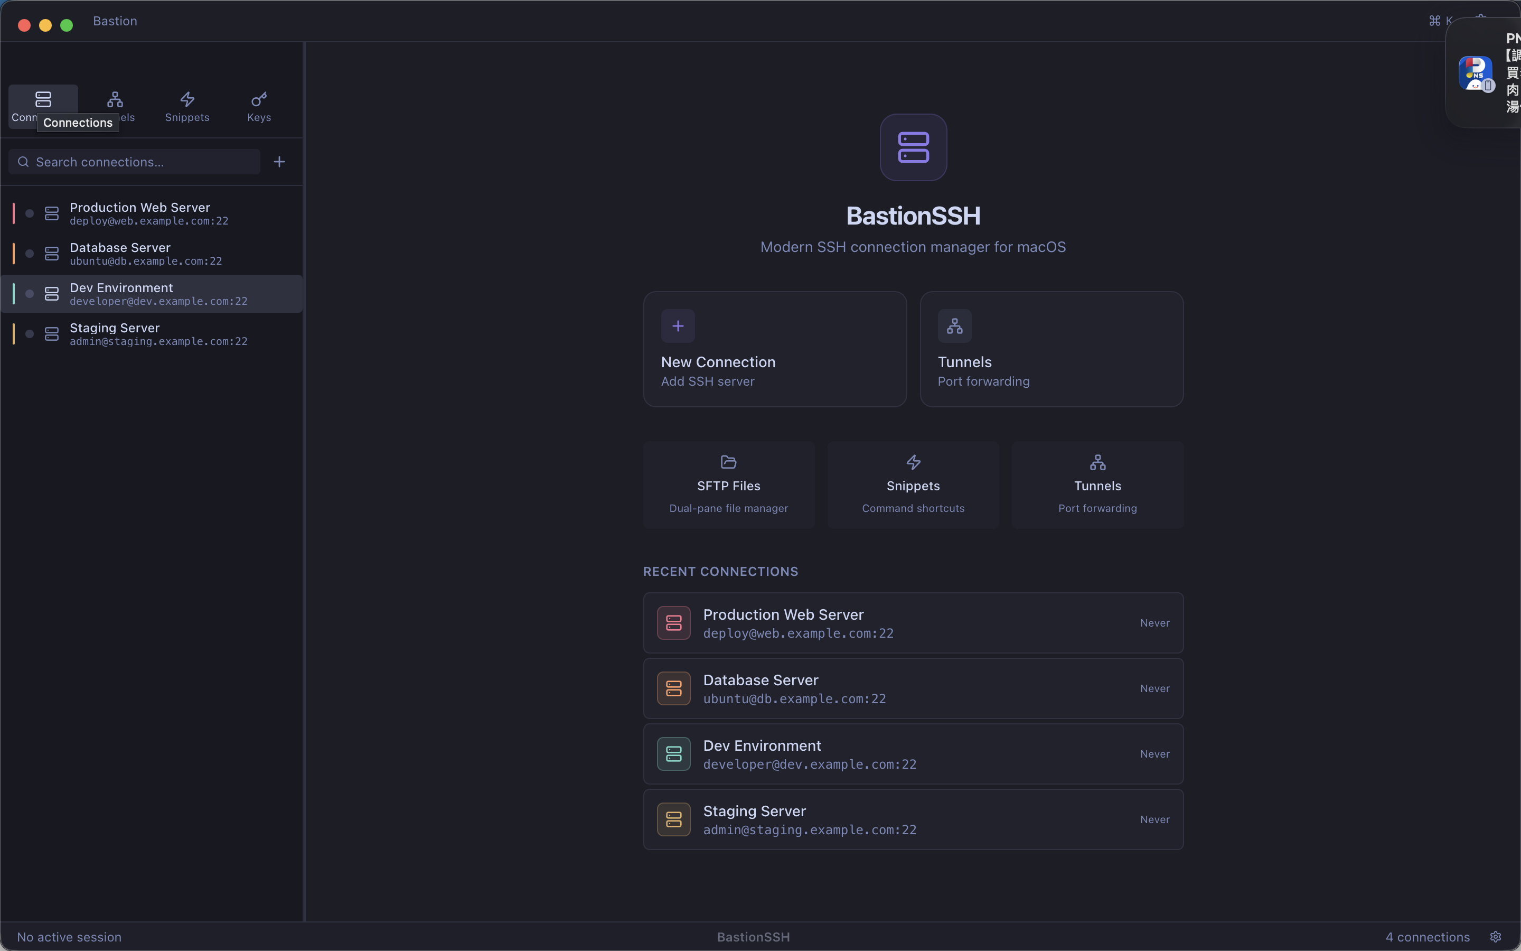
Task: Click the BastionSSH logo icon
Action: [x=913, y=146]
